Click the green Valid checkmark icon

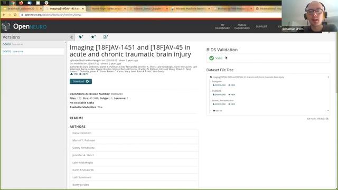(211, 58)
